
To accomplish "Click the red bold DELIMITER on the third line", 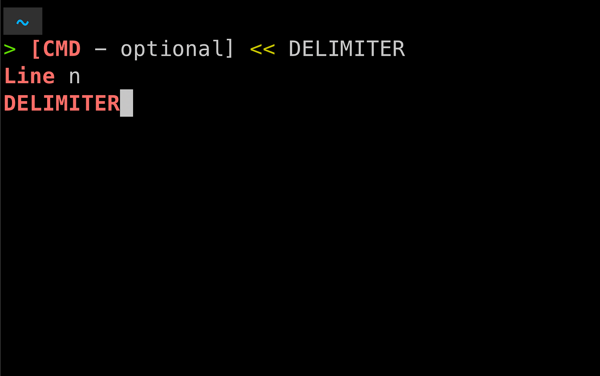I will 62,103.
